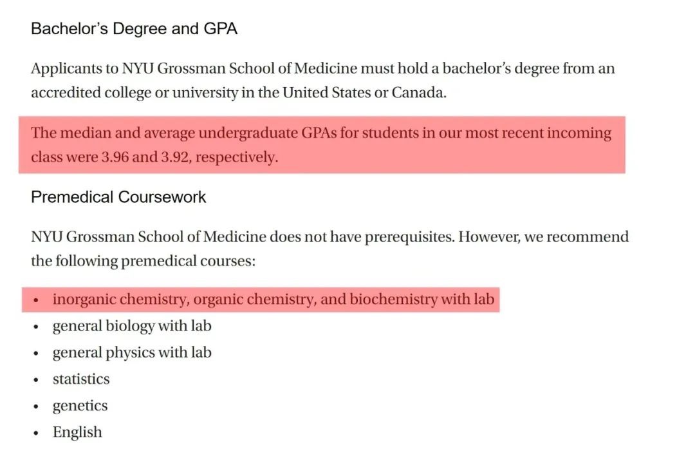Screen dimensions: 695x458
Task: Select the 'general physics with lab' item
Action: point(132,353)
